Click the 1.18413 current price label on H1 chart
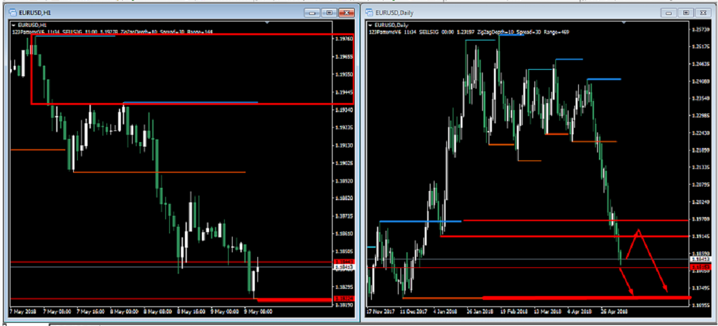 pyautogui.click(x=344, y=267)
